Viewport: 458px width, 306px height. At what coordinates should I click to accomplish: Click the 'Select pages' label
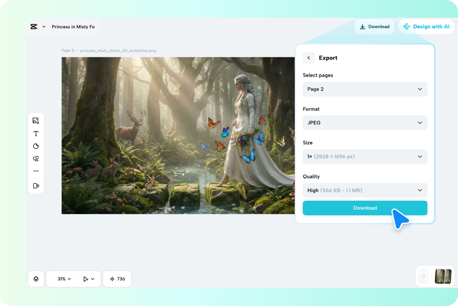click(318, 75)
